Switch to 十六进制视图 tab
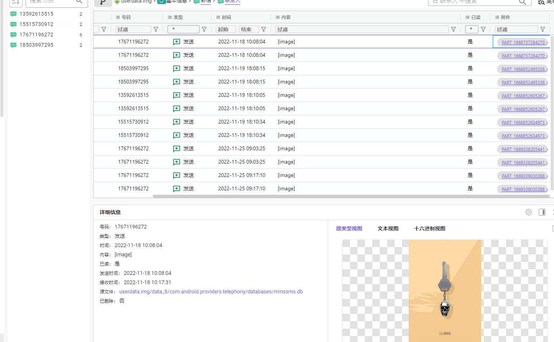Viewport: 554px width, 342px height. 430,228
